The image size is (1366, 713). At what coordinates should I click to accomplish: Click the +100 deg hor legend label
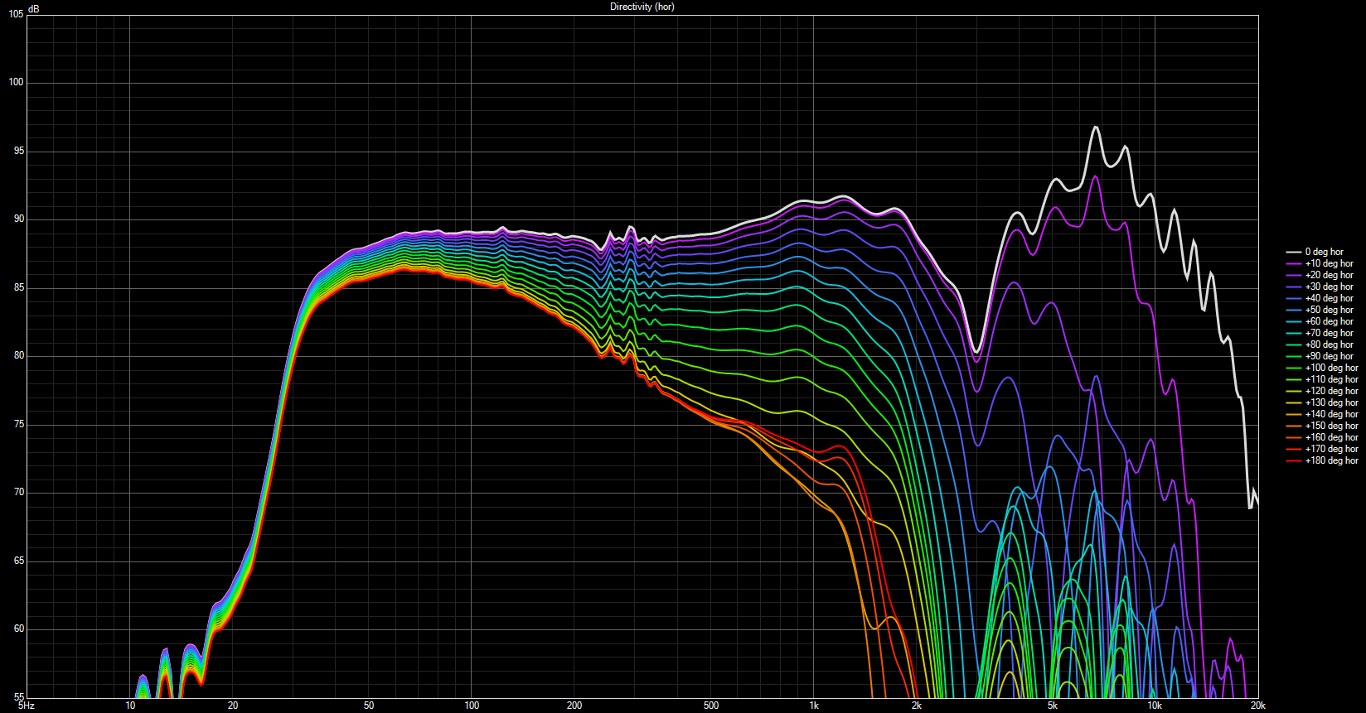coord(1331,368)
